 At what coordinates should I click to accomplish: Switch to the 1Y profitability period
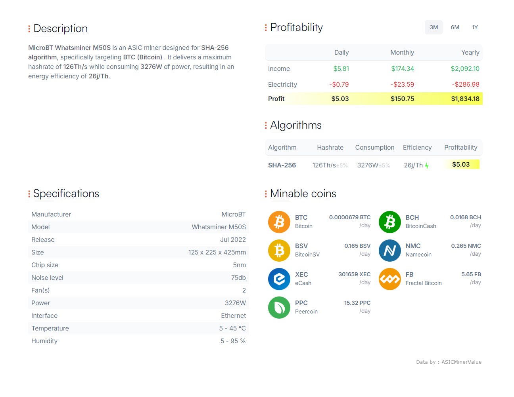pyautogui.click(x=475, y=27)
